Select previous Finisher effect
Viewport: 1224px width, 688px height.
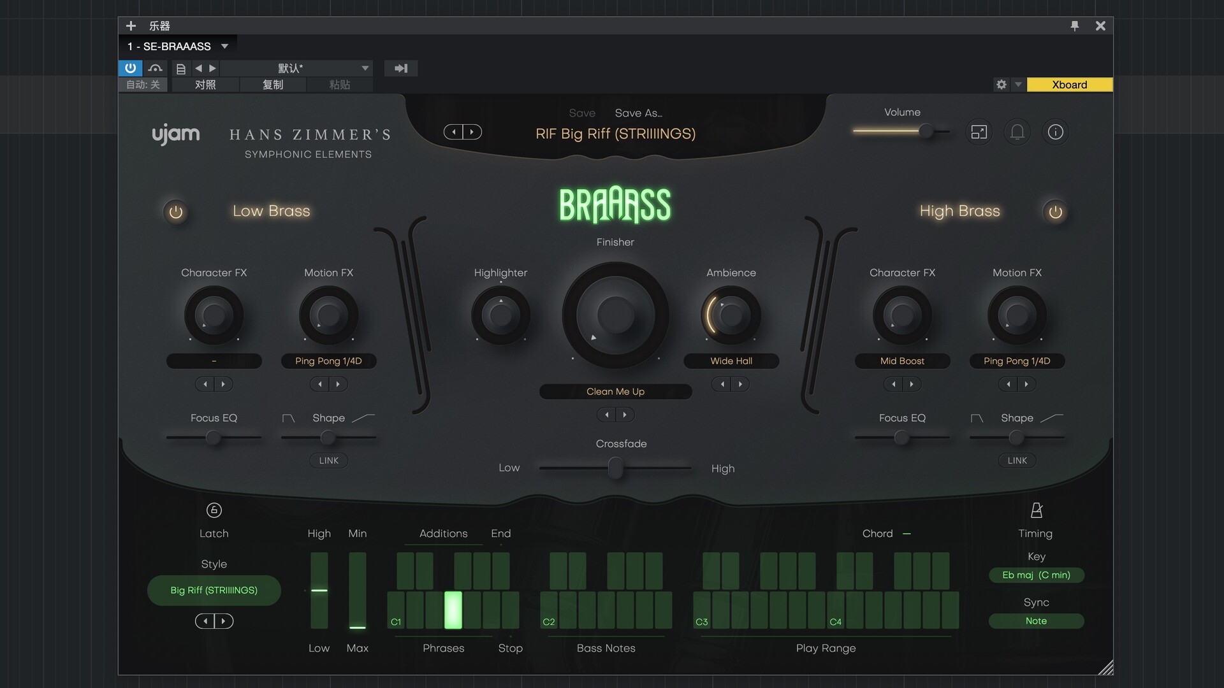pos(607,415)
